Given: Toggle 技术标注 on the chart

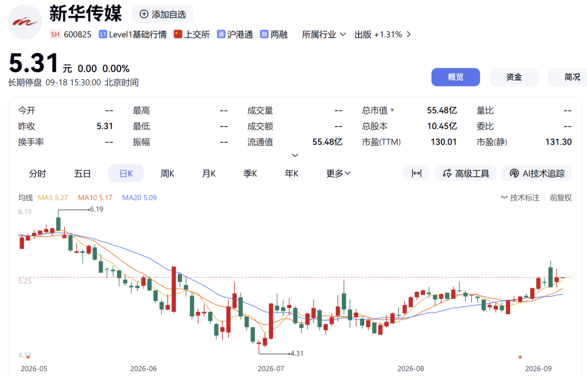Looking at the screenshot, I should (x=520, y=198).
